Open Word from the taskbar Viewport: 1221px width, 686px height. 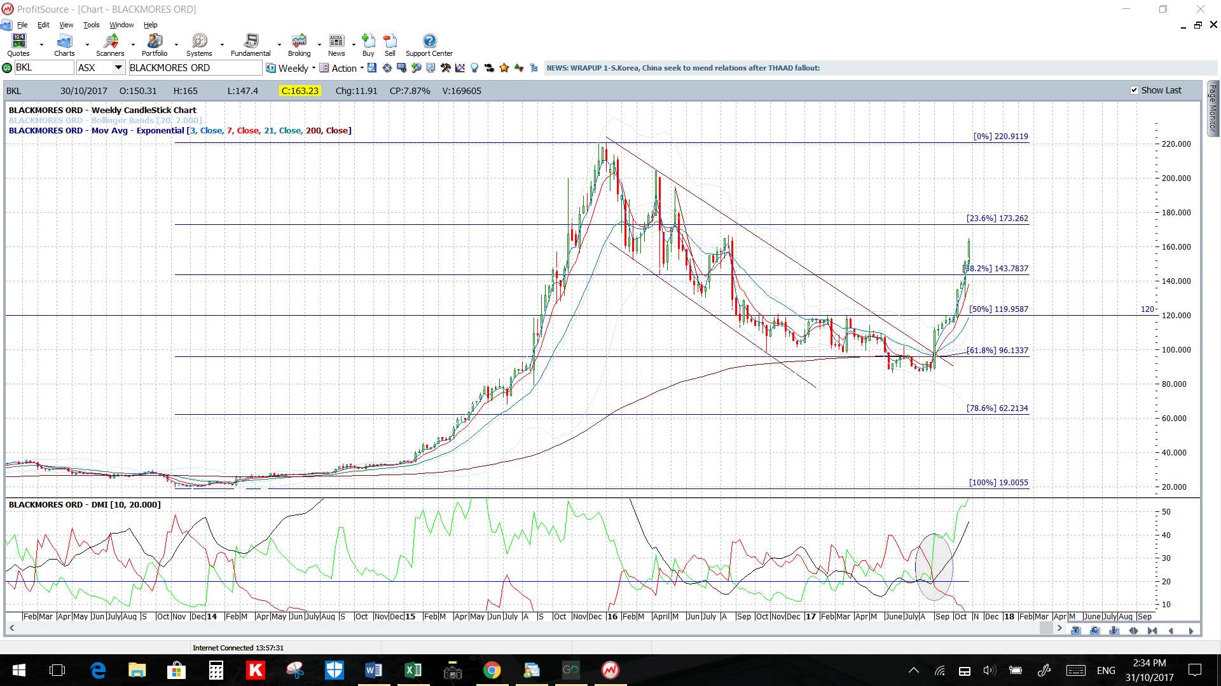pyautogui.click(x=373, y=670)
